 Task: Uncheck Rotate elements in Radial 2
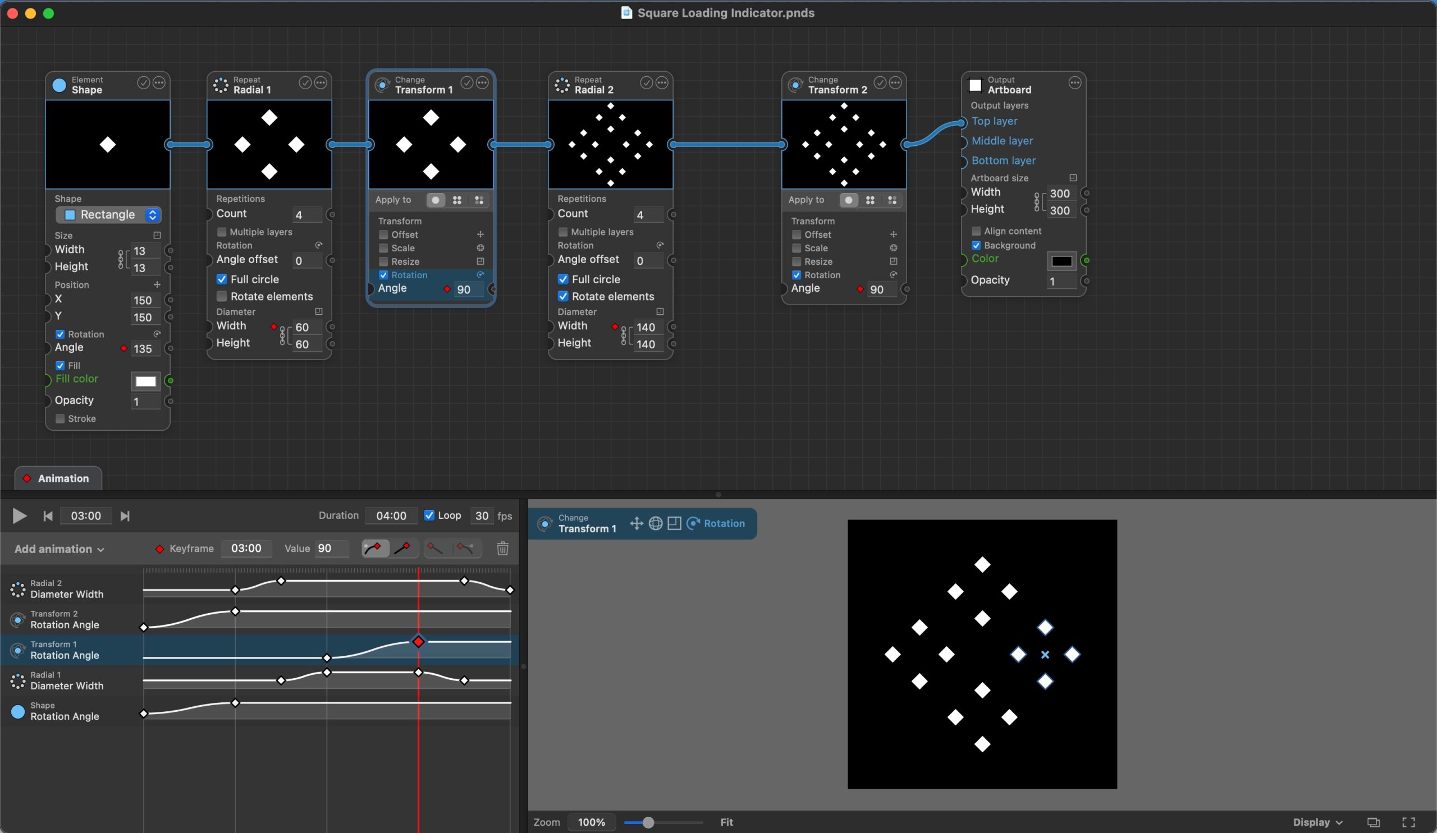click(x=563, y=296)
